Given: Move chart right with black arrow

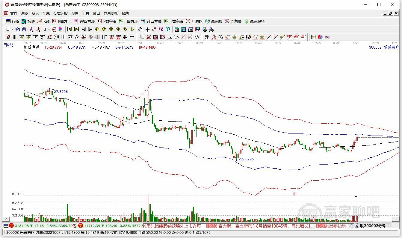Looking at the screenshot, I should [x=90, y=29].
